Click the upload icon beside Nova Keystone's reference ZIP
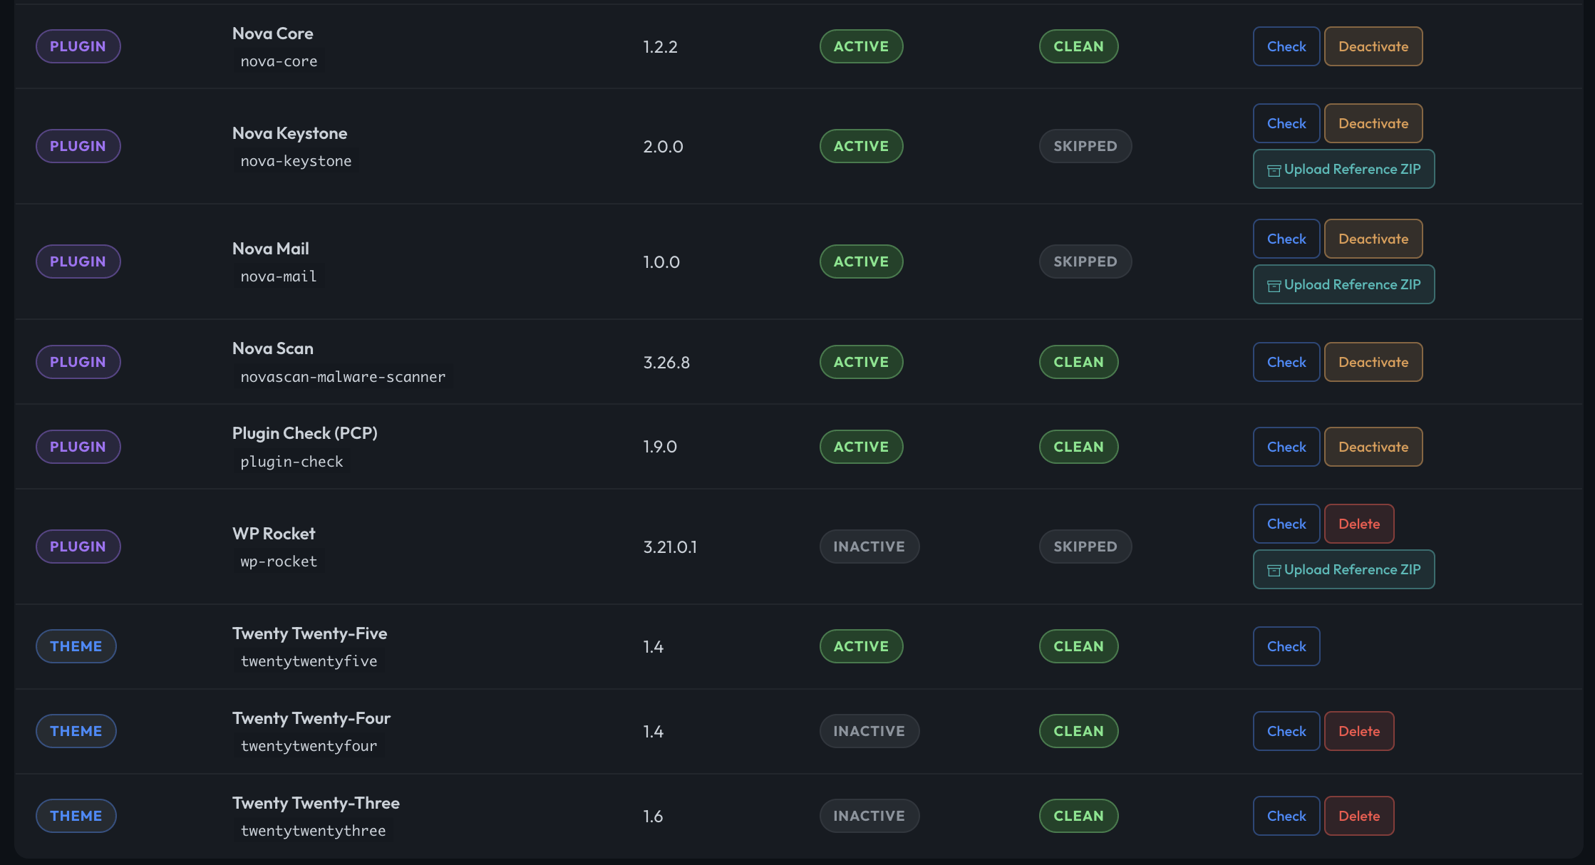 click(1274, 169)
